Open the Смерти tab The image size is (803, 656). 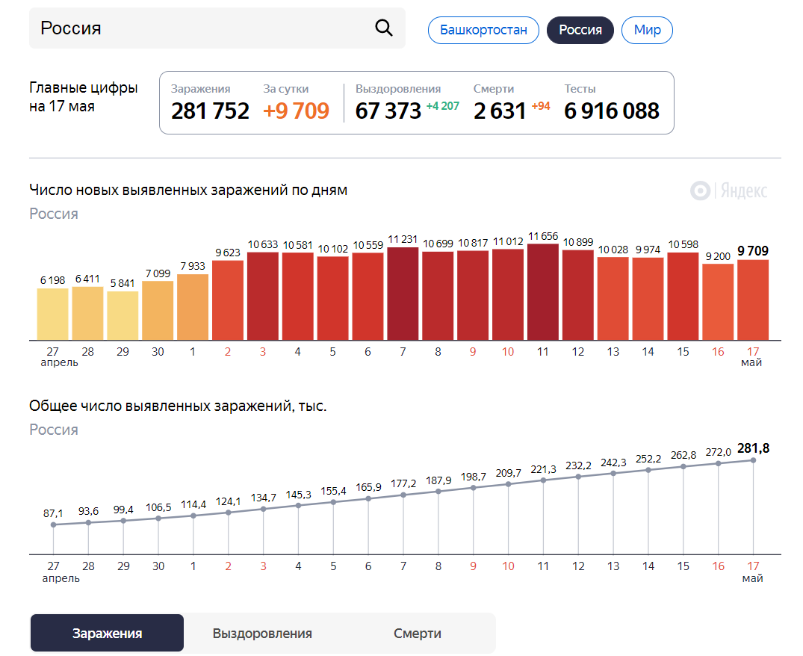[417, 632]
